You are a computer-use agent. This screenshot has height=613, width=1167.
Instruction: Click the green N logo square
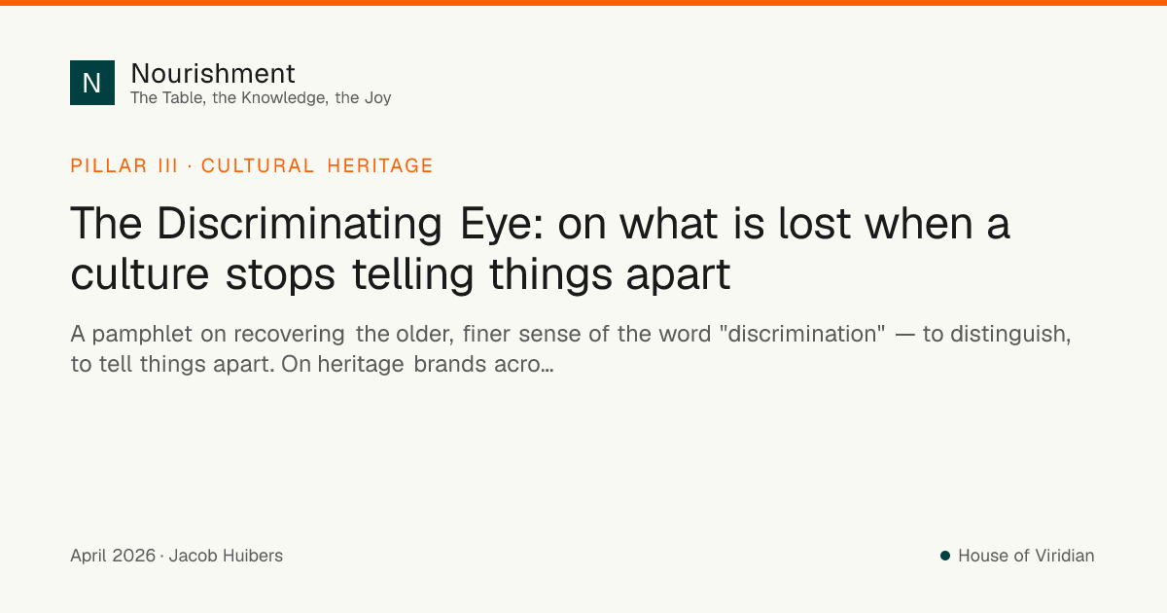[x=92, y=83]
